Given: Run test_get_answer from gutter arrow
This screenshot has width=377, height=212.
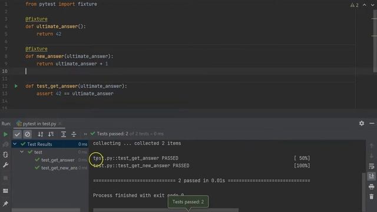Looking at the screenshot, I should 16,86.
